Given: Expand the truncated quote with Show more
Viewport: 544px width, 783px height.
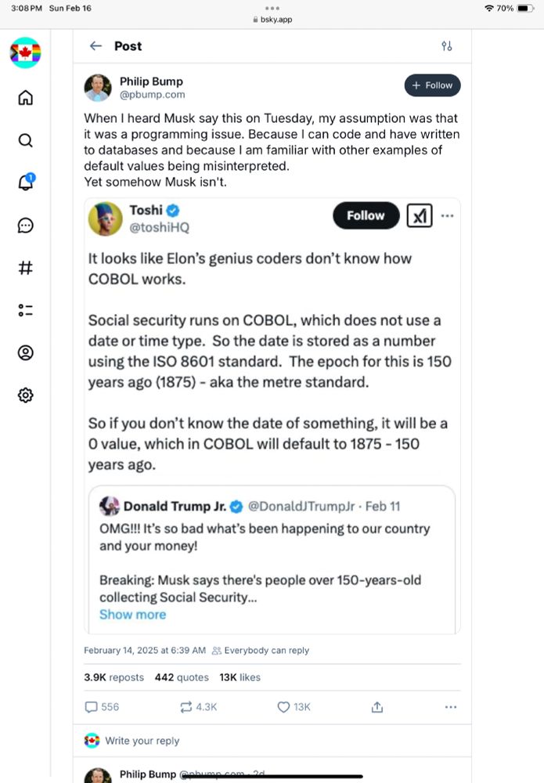Looking at the screenshot, I should click(132, 615).
